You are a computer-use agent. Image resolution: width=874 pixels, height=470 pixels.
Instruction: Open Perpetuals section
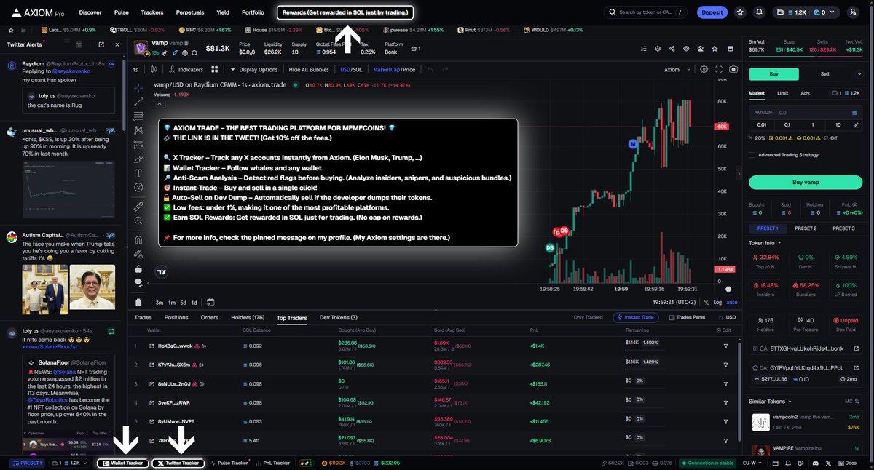pos(190,12)
